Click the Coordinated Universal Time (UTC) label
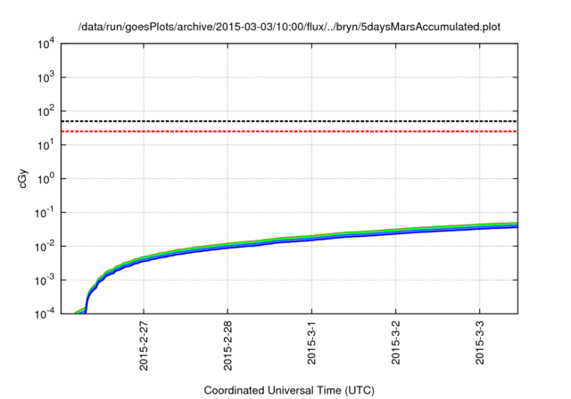 (x=289, y=391)
